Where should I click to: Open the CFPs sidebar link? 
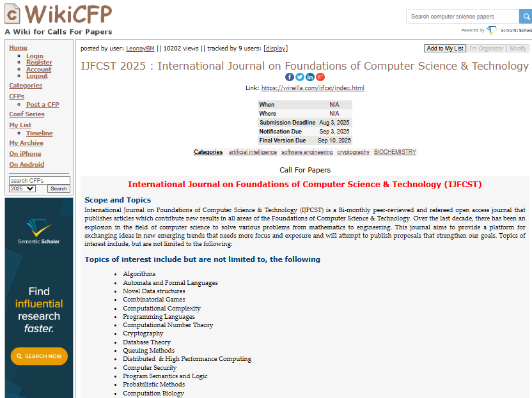pos(17,96)
